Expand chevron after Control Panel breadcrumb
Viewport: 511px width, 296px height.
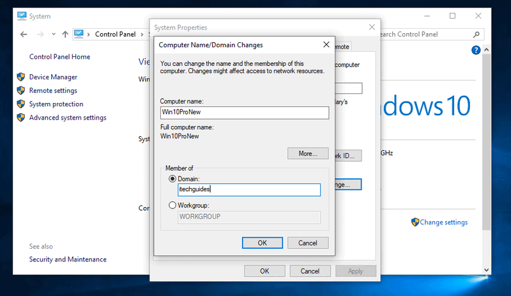tap(141, 35)
